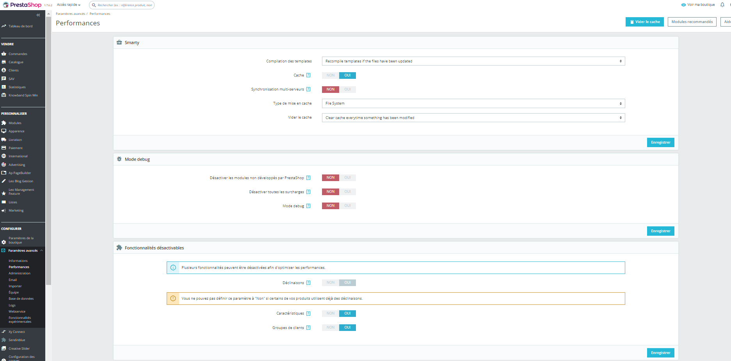Set Désactiver toutes les surcharges to OUI

coord(347,192)
